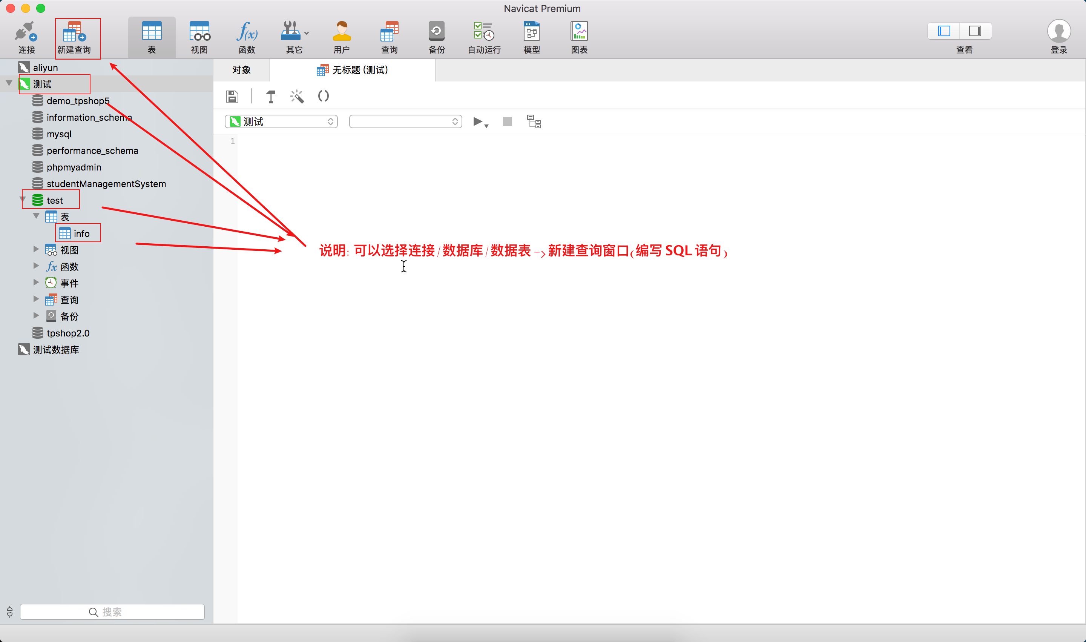Open the empty database selection dropdown
The image size is (1086, 642).
[x=405, y=121]
